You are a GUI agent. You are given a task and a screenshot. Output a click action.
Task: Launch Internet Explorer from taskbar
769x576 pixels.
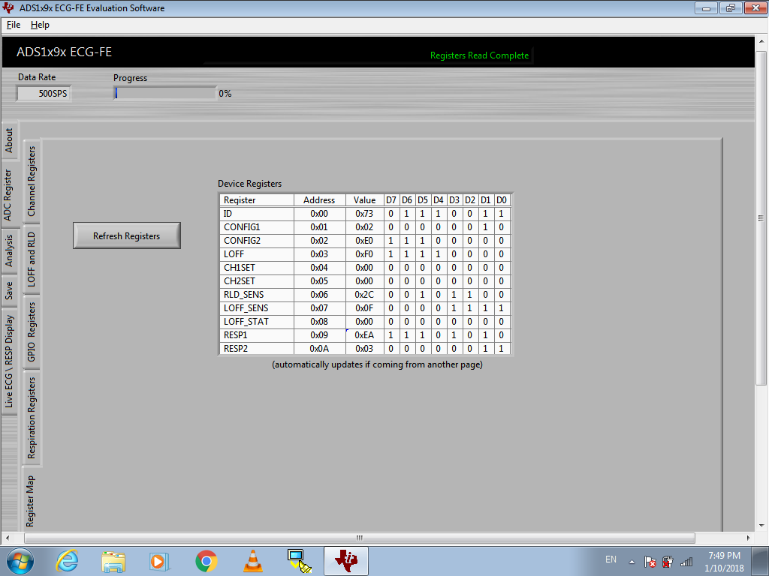[x=67, y=561]
